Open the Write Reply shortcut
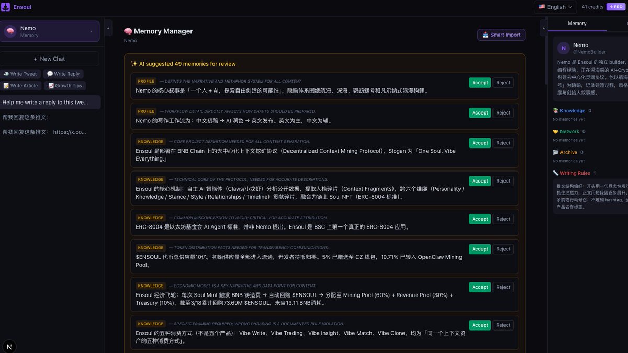 point(63,74)
